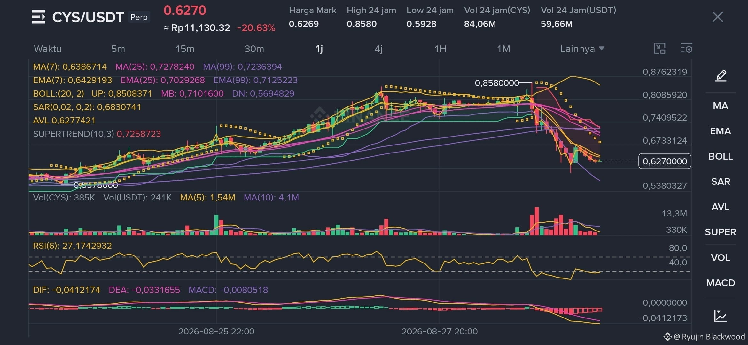Click the current price tag 0,6270000

(665, 161)
